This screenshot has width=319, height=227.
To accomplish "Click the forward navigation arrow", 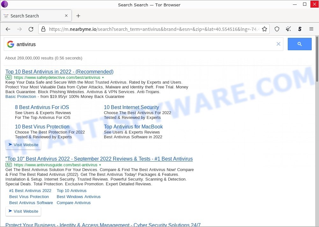I will coord(19,29).
